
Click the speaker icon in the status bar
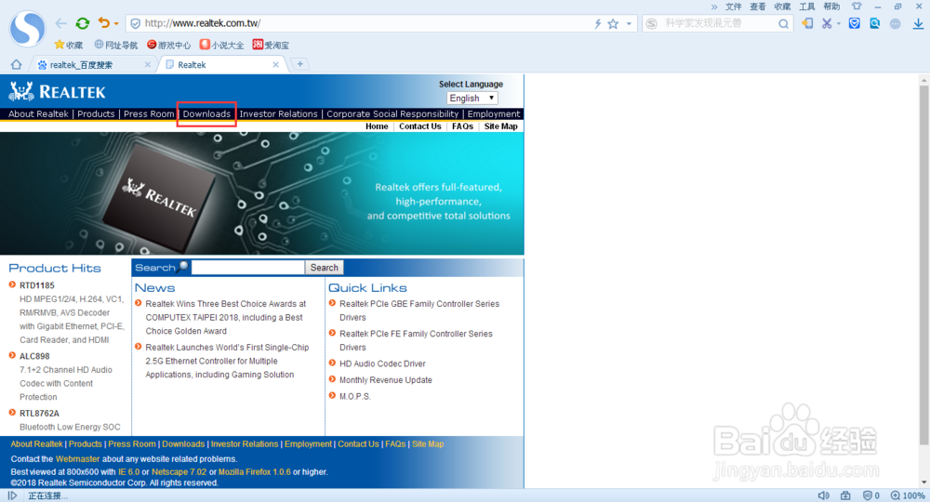click(x=823, y=495)
